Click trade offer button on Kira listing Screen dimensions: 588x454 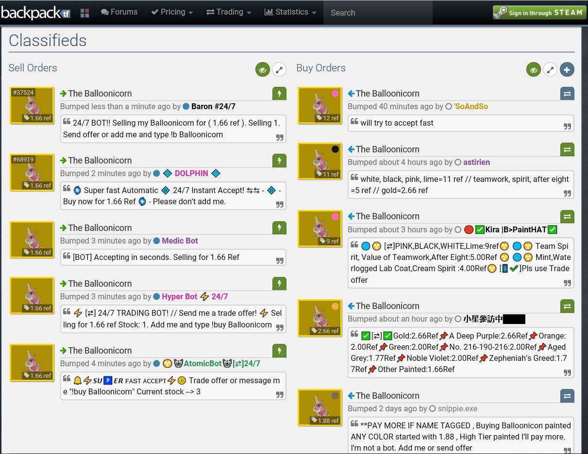567,216
